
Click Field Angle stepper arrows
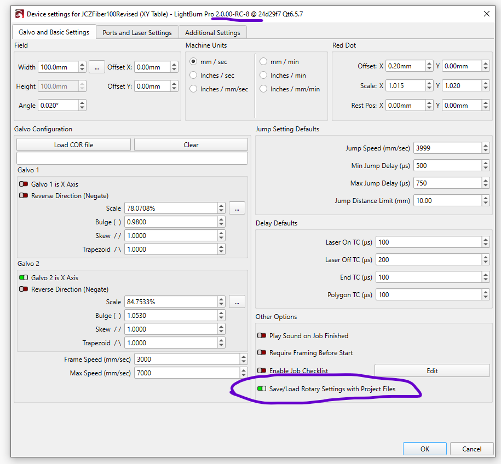(82, 106)
